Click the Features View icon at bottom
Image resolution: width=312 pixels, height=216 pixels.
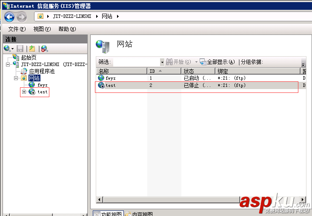97,214
